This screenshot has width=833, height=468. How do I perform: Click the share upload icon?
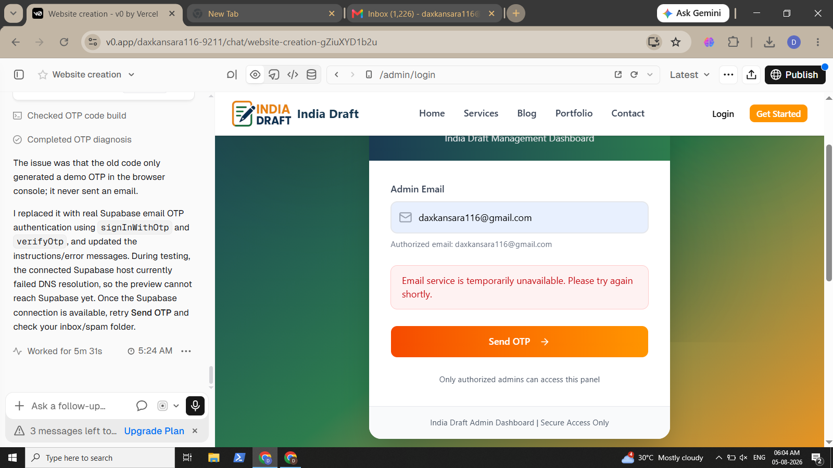click(751, 75)
